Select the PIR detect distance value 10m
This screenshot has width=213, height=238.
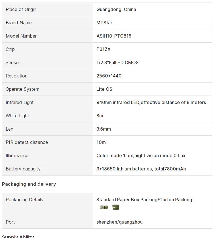coord(101,142)
